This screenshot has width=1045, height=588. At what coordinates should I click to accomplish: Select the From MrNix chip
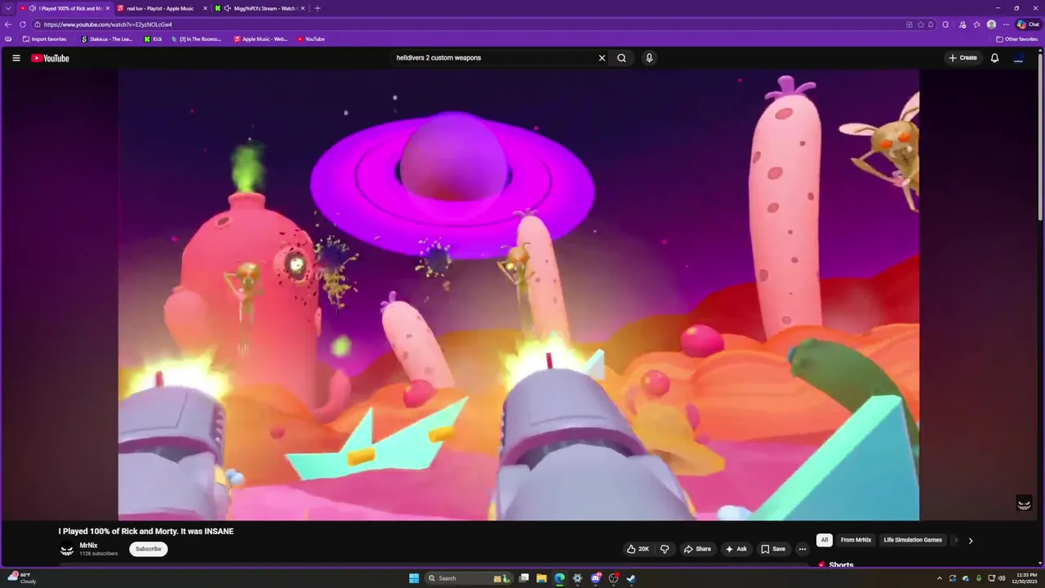(x=856, y=540)
